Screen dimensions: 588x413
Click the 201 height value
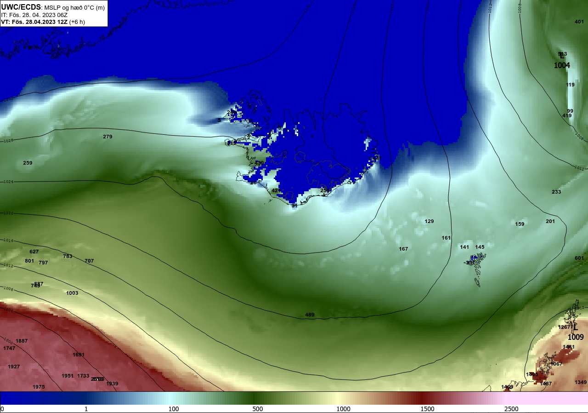click(550, 221)
